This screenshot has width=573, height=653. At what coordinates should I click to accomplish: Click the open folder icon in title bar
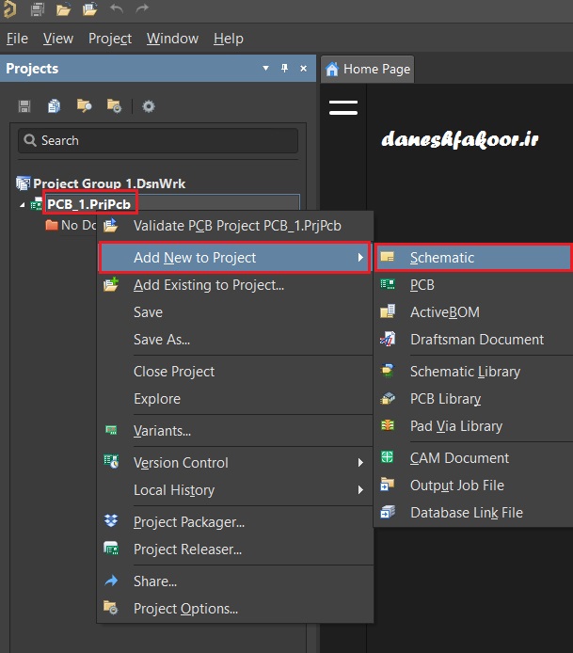tap(63, 9)
